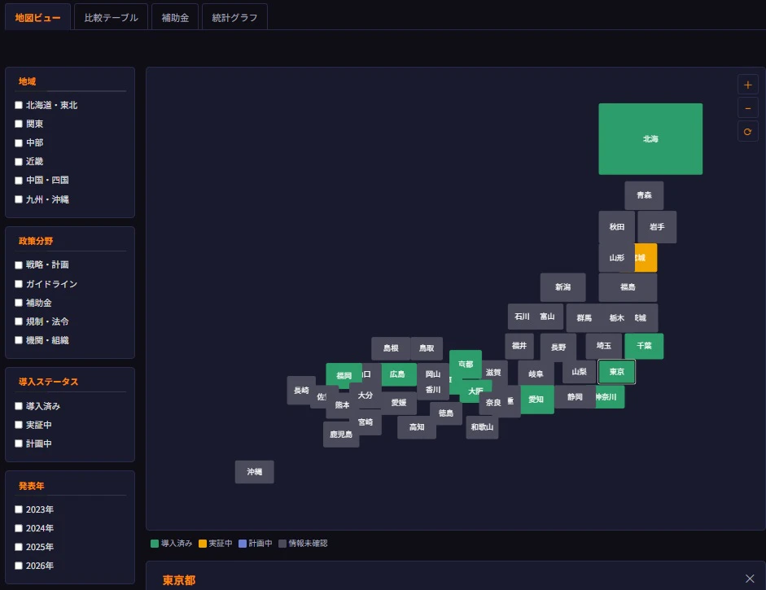Check the 九州・沖縄 region filter

click(x=19, y=199)
